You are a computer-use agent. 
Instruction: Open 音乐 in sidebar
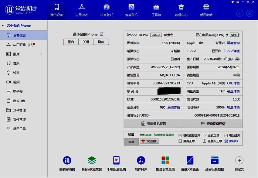point(24,63)
